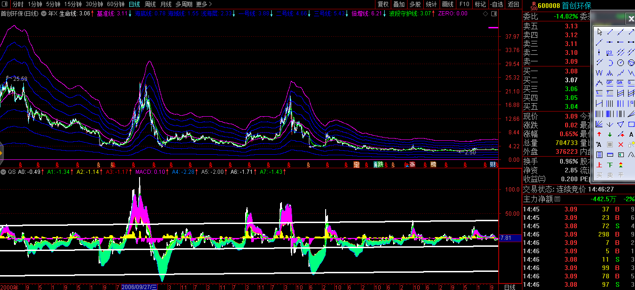Select the circle drawing tool
The image size is (635, 290).
point(621,62)
